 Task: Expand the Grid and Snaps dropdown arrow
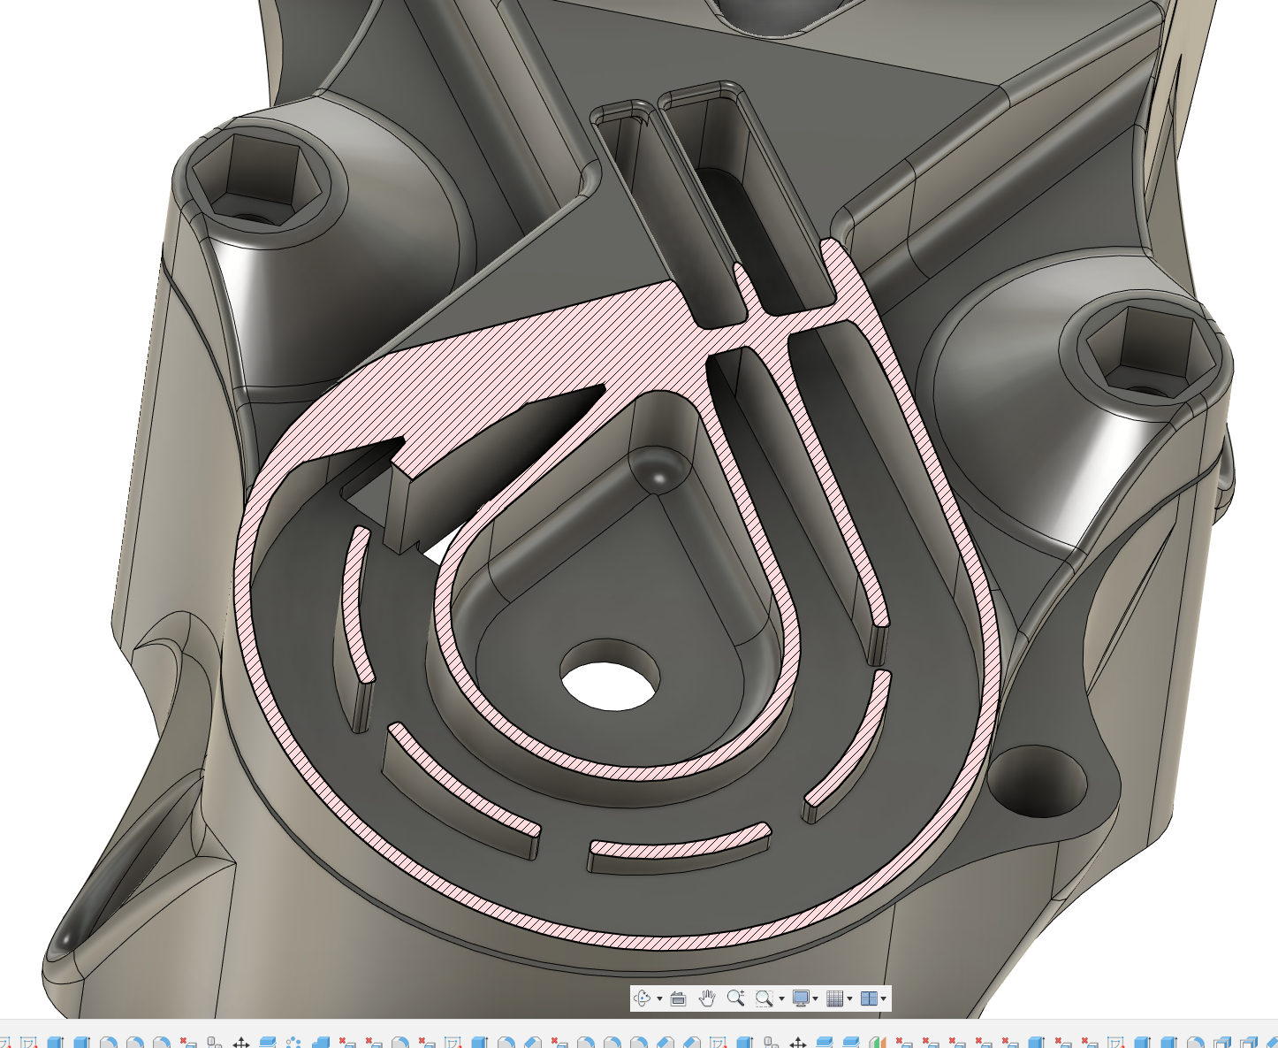click(849, 999)
